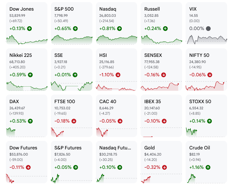Click the green up arrow beside Nasdaq +0.81%

coord(119,29)
